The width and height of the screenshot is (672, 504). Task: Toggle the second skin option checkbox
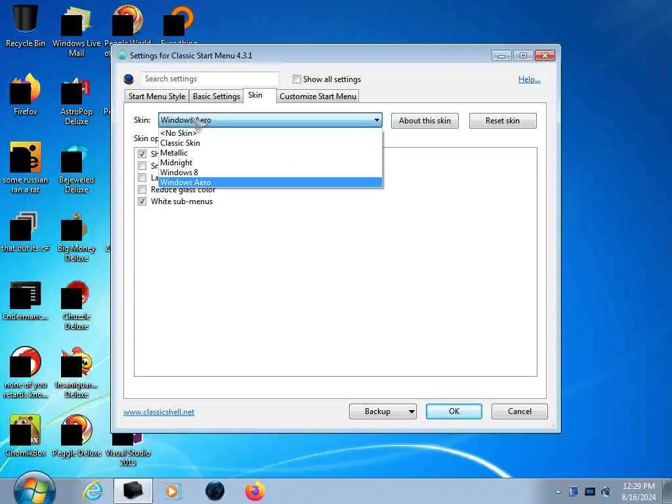pos(142,165)
